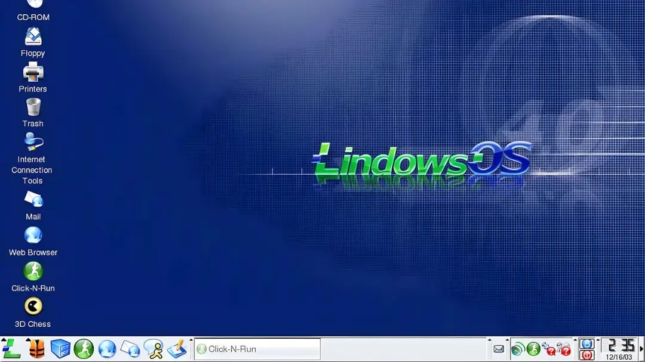Viewport: 645px width, 362px height.
Task: Select the Trash can on the desktop
Action: [33, 113]
